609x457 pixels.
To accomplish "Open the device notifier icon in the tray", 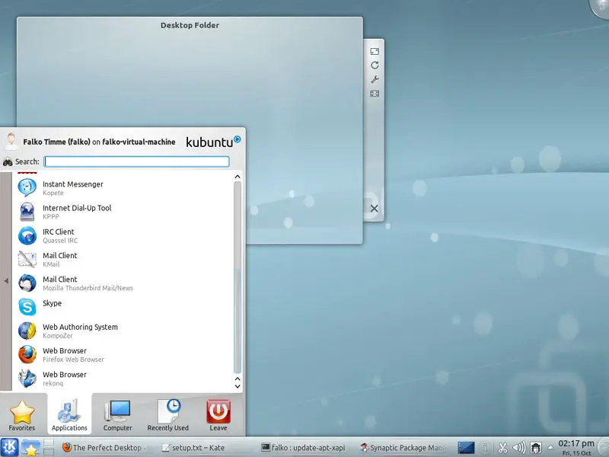I will coord(536,448).
